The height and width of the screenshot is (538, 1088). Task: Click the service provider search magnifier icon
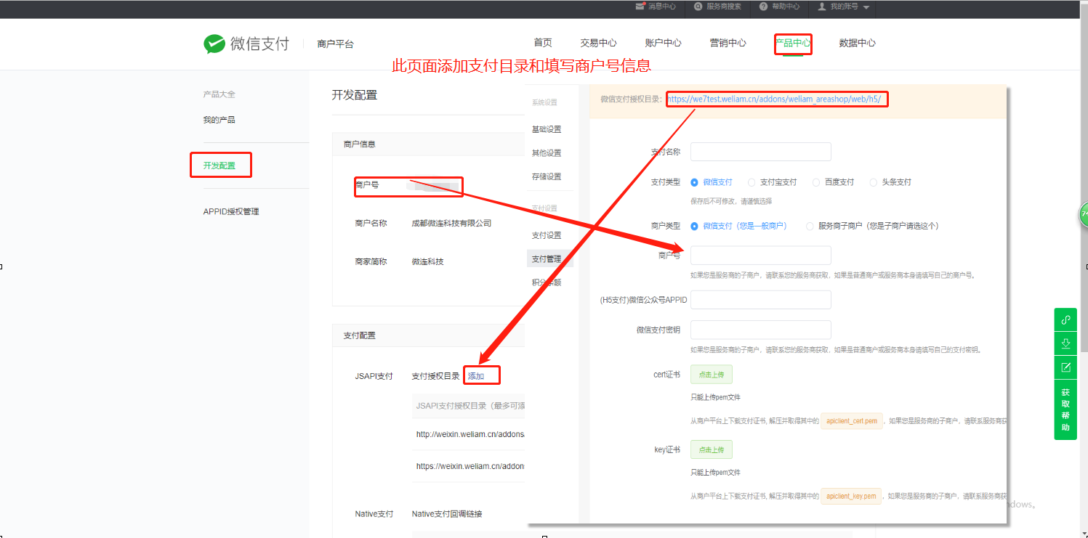coord(698,6)
